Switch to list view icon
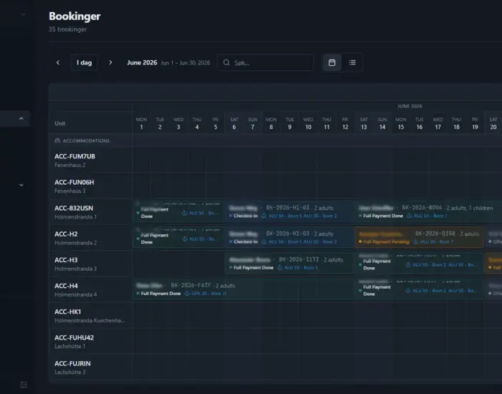 [352, 62]
